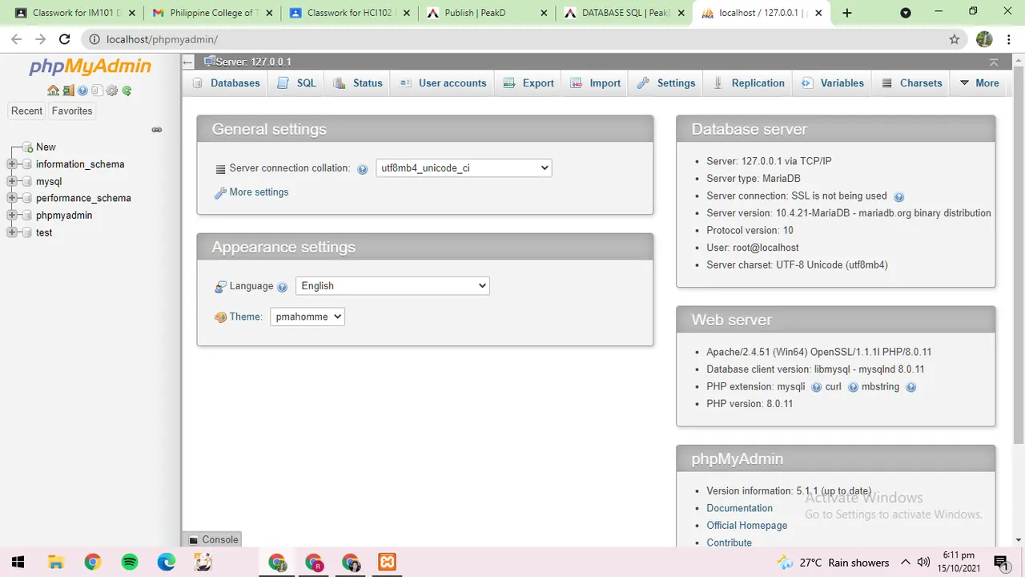Click the Server: 127.0.0.1 breadcrumb link
Viewport: 1025px width, 577px height.
point(253,62)
